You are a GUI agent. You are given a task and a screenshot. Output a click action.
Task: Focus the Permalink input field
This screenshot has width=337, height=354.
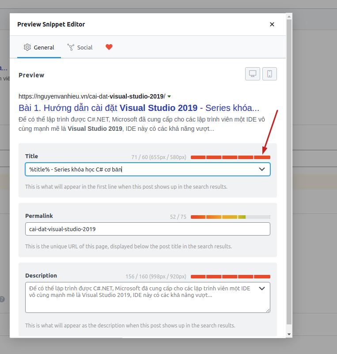click(148, 229)
